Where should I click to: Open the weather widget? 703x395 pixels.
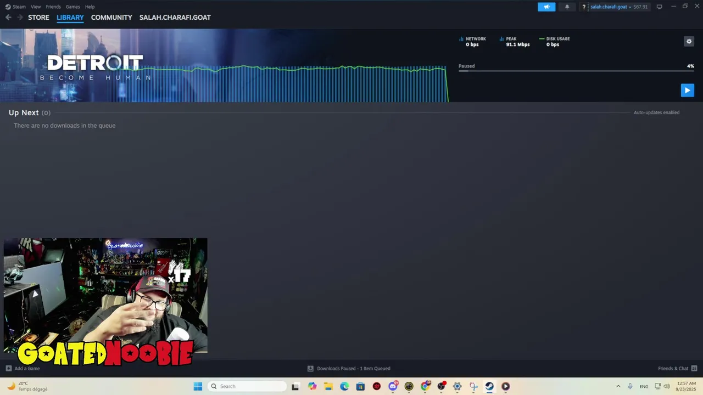pos(27,386)
